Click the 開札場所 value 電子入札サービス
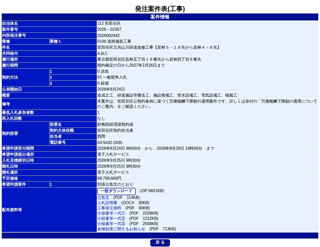320x247 pixels. coord(113,172)
